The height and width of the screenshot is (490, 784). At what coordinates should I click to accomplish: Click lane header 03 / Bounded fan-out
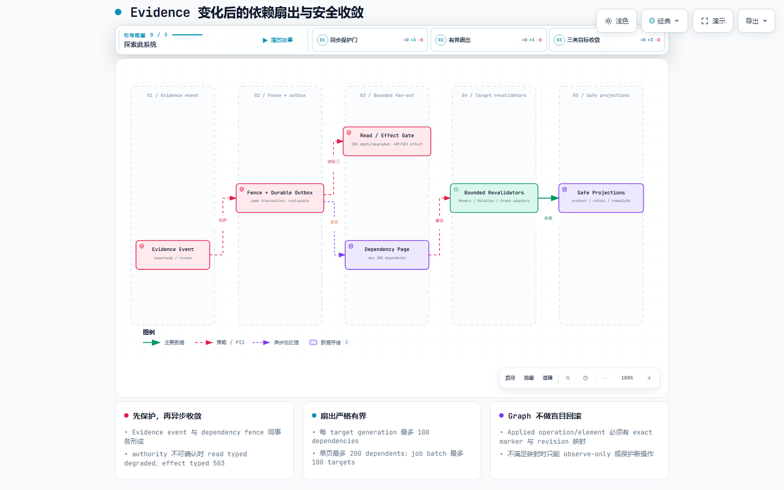coord(387,95)
